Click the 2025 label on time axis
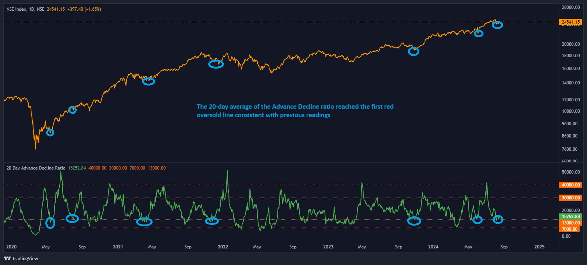 [539, 247]
